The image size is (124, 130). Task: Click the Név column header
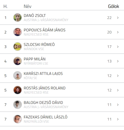coord(27,6)
